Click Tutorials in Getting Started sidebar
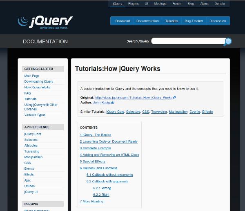 (30, 99)
